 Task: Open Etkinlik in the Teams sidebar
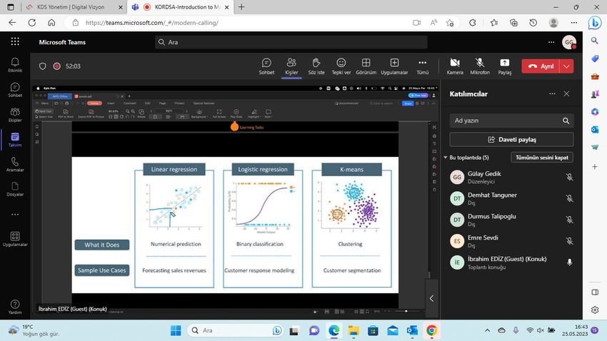click(15, 65)
